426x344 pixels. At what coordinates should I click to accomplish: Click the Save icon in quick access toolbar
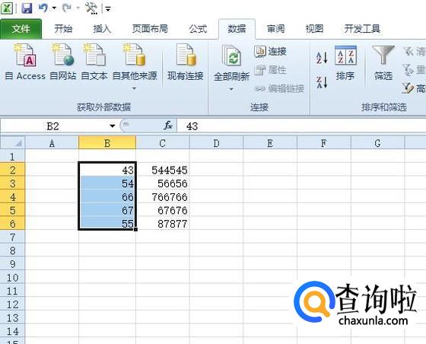click(x=27, y=8)
